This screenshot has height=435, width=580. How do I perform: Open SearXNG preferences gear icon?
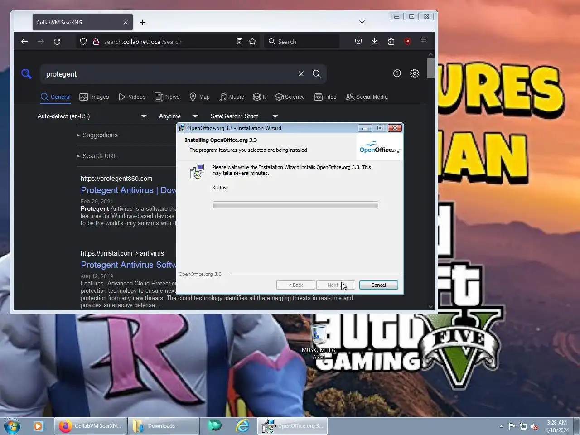(x=414, y=73)
